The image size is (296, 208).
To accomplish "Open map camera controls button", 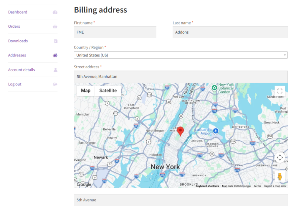I will [x=280, y=157].
